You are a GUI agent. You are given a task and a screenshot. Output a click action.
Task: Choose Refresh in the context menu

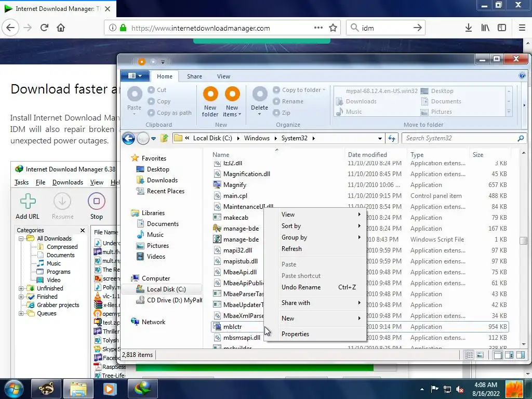(x=291, y=249)
